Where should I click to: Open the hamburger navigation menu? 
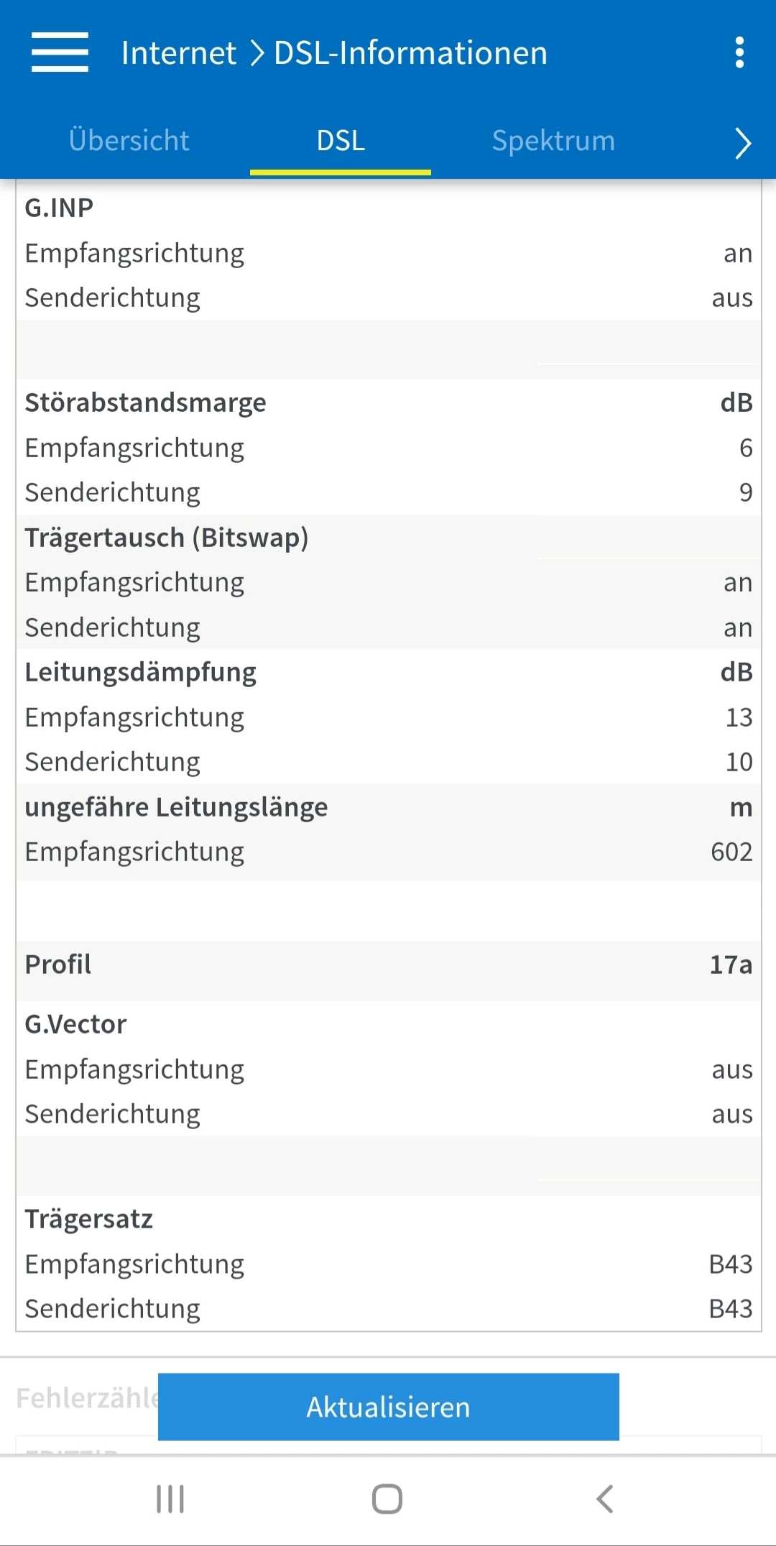coord(60,52)
